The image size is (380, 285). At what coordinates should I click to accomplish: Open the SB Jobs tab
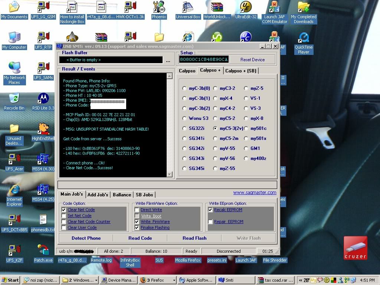[144, 194]
